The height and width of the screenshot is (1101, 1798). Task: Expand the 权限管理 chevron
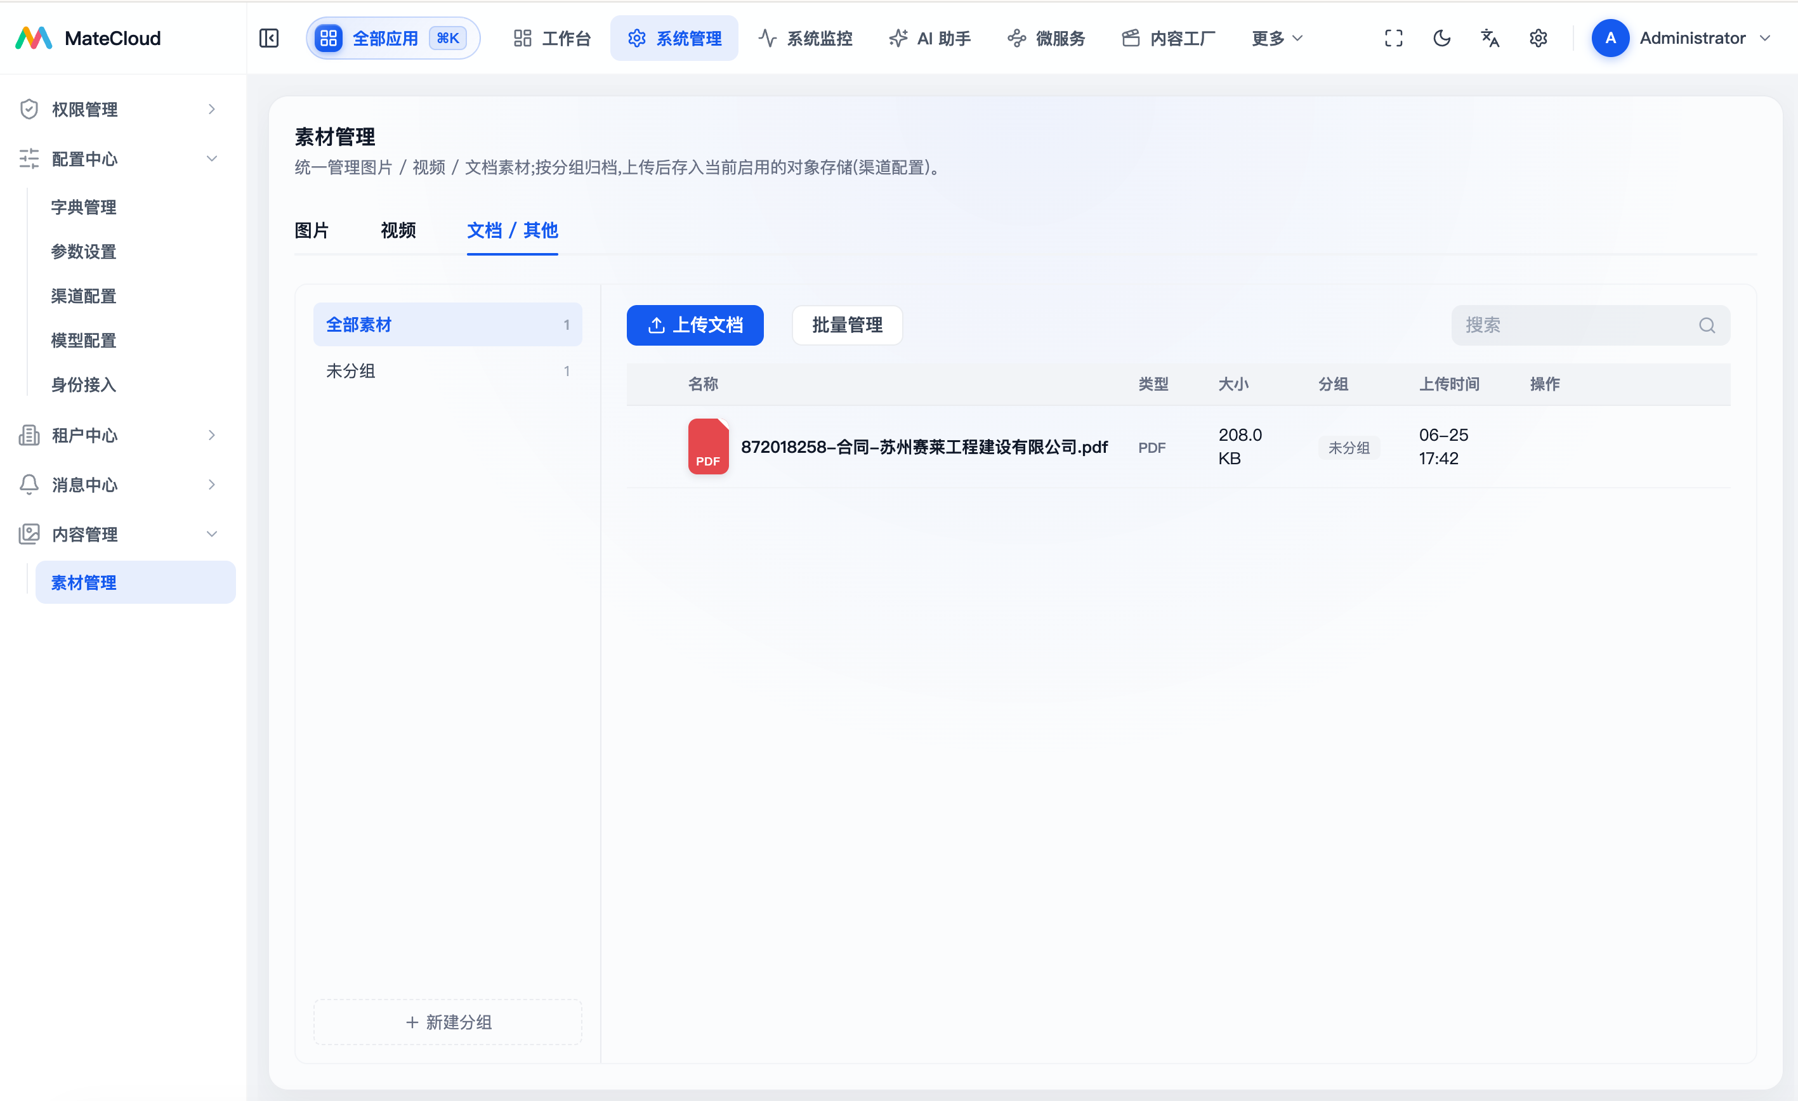[212, 108]
